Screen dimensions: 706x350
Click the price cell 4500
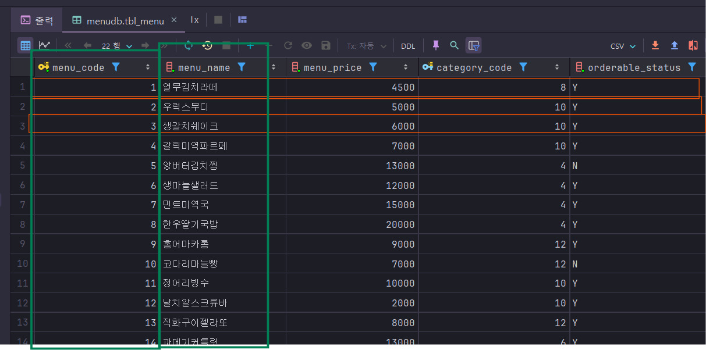pos(352,87)
